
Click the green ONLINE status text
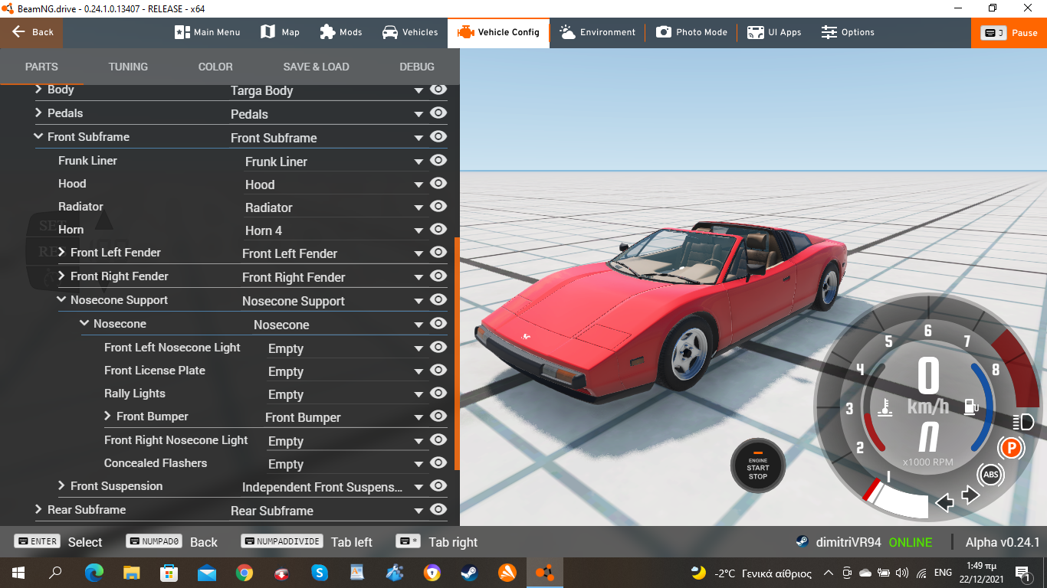click(x=911, y=542)
